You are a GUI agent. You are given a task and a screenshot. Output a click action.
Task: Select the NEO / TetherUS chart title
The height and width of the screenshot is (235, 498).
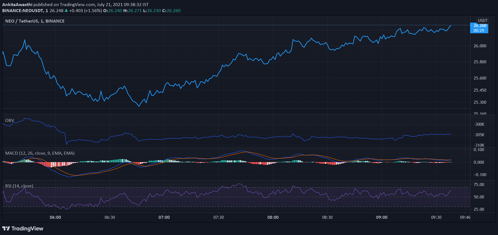tap(35, 21)
